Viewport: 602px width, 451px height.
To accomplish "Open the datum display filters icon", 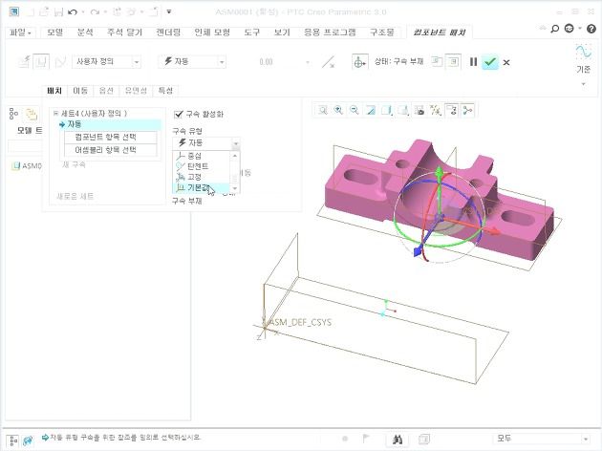I will pyautogui.click(x=436, y=111).
